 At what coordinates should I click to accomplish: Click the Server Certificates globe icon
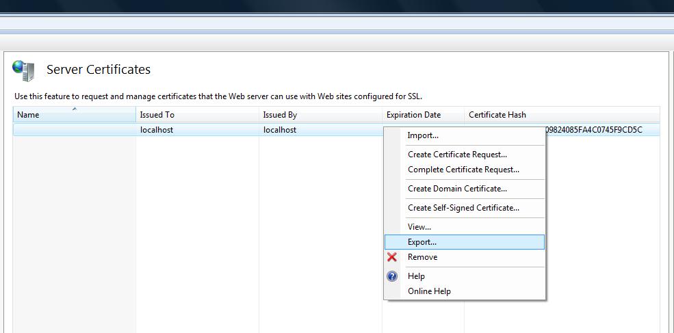coord(23,70)
